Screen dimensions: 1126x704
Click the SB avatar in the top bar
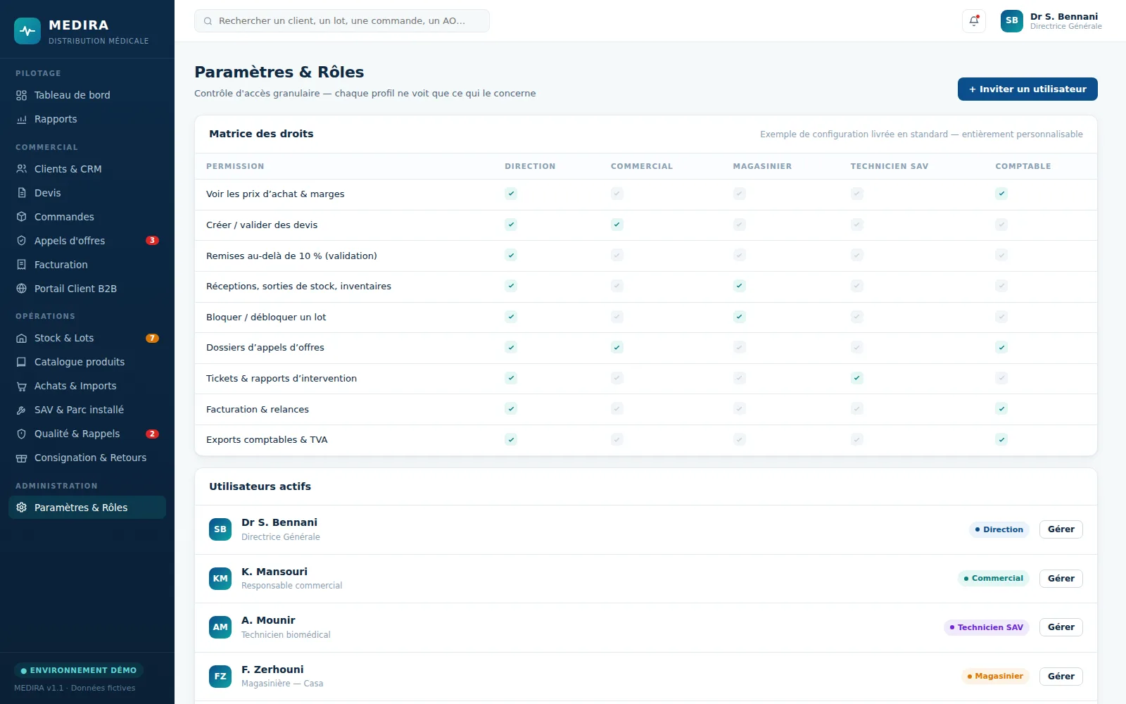tap(1012, 21)
